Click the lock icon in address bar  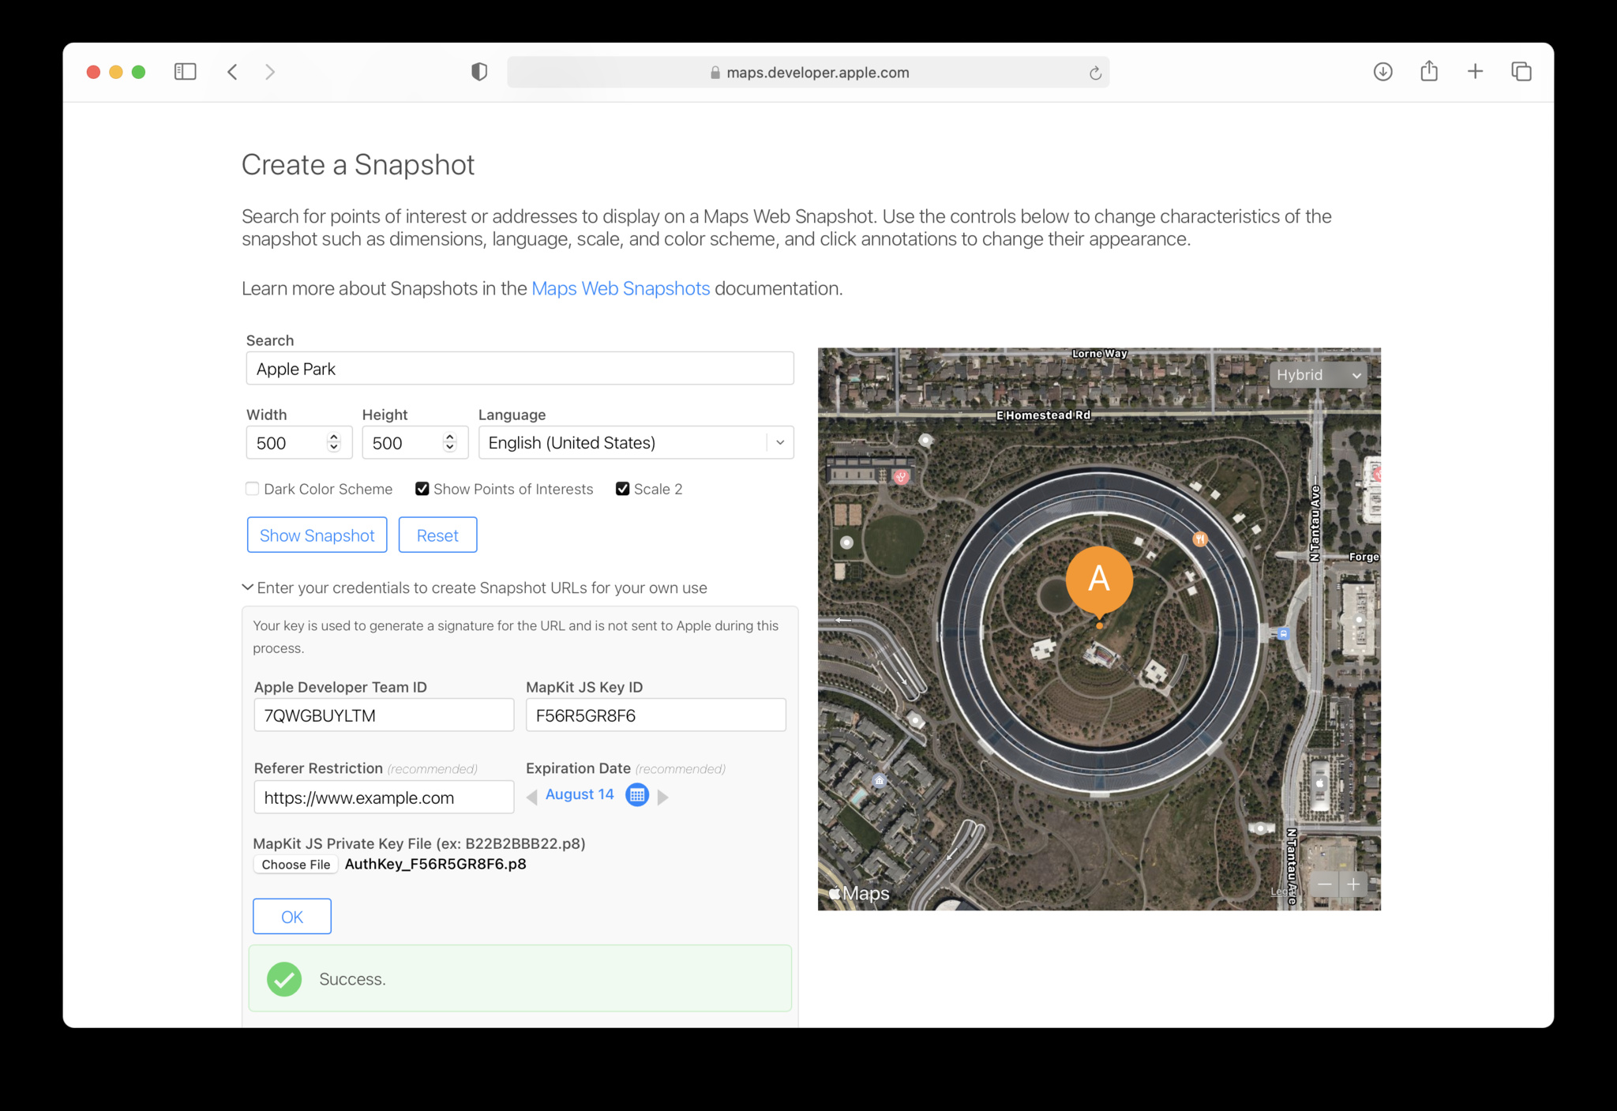(x=715, y=73)
